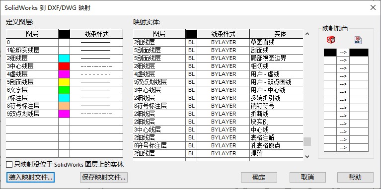
Task: Click black SolidWorks source color cell
Action: (x=330, y=53)
